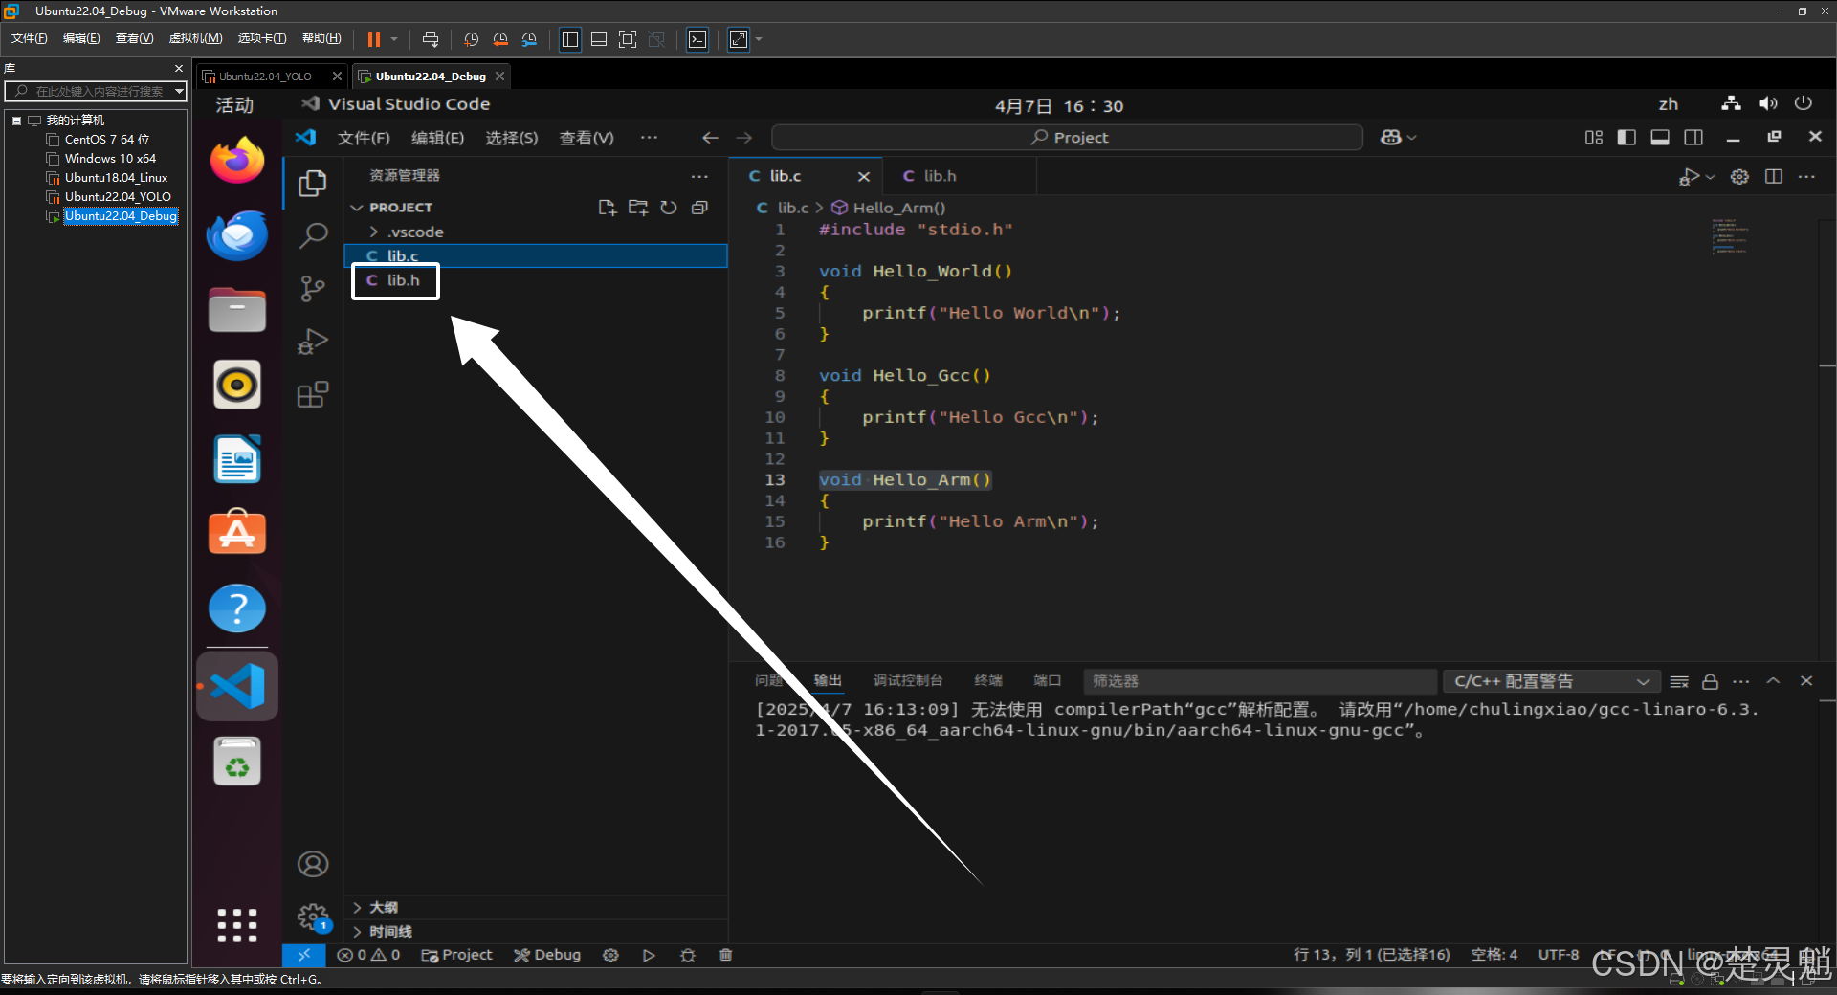The height and width of the screenshot is (995, 1837).
Task: Switch to 调试控制台 debug console tab
Action: click(908, 681)
